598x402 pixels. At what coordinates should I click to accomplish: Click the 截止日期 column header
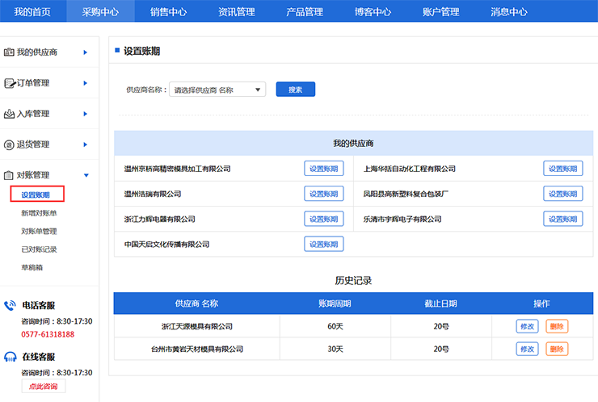(441, 304)
